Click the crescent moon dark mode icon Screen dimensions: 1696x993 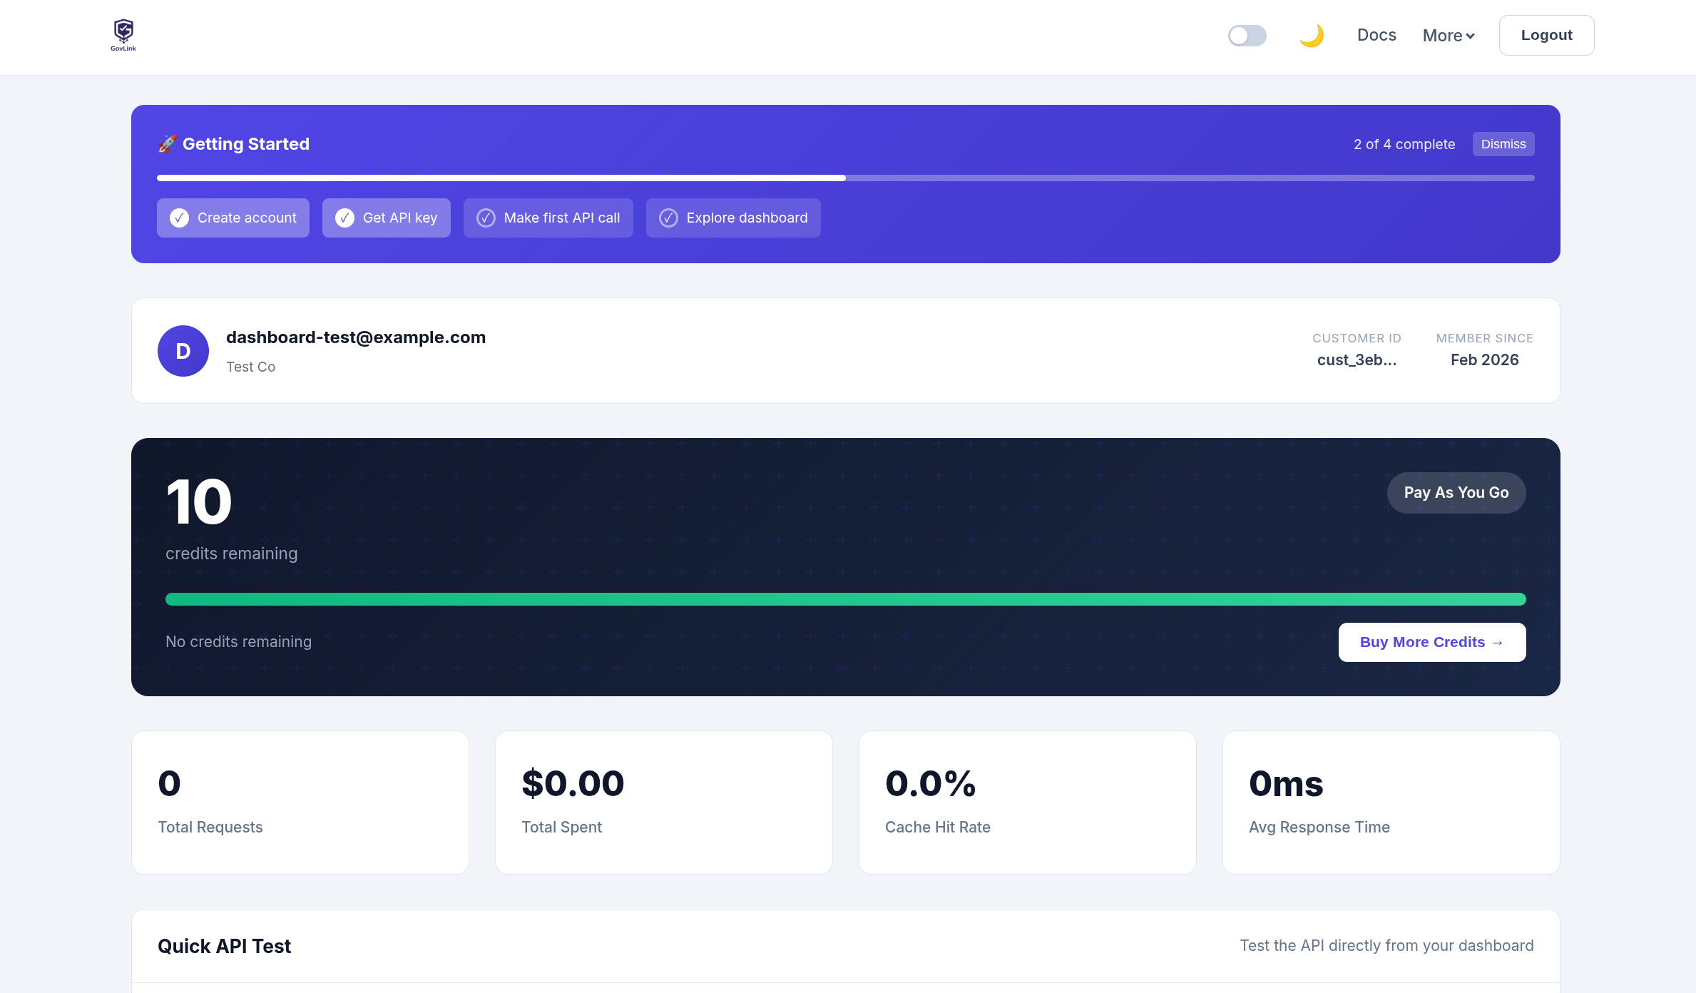1311,36
